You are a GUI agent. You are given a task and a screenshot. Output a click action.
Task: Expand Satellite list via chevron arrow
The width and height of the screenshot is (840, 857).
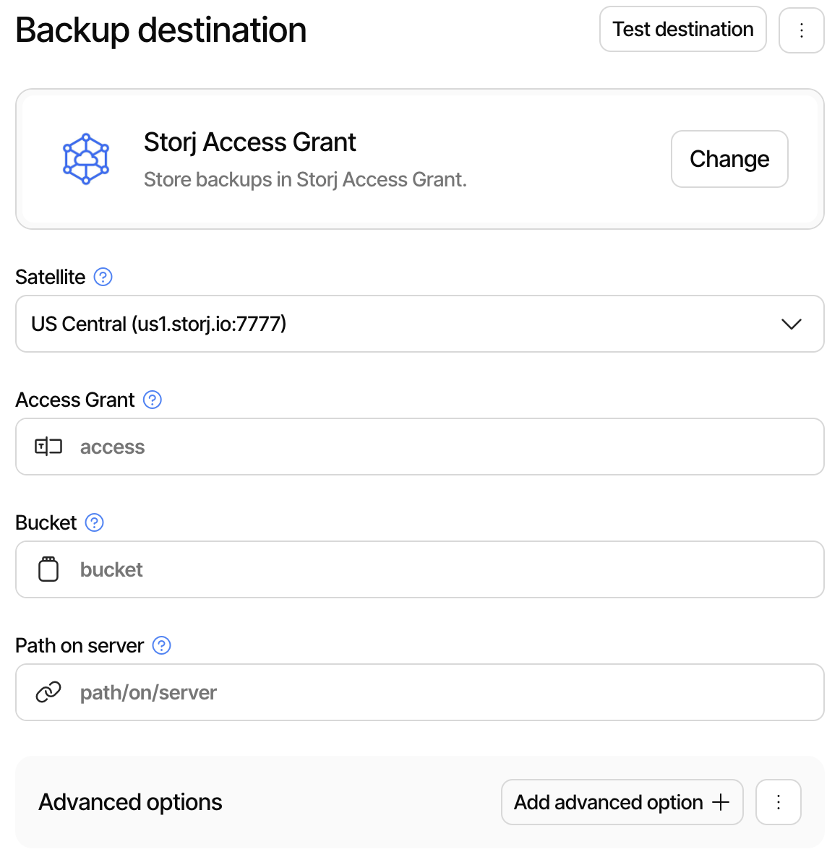click(792, 324)
